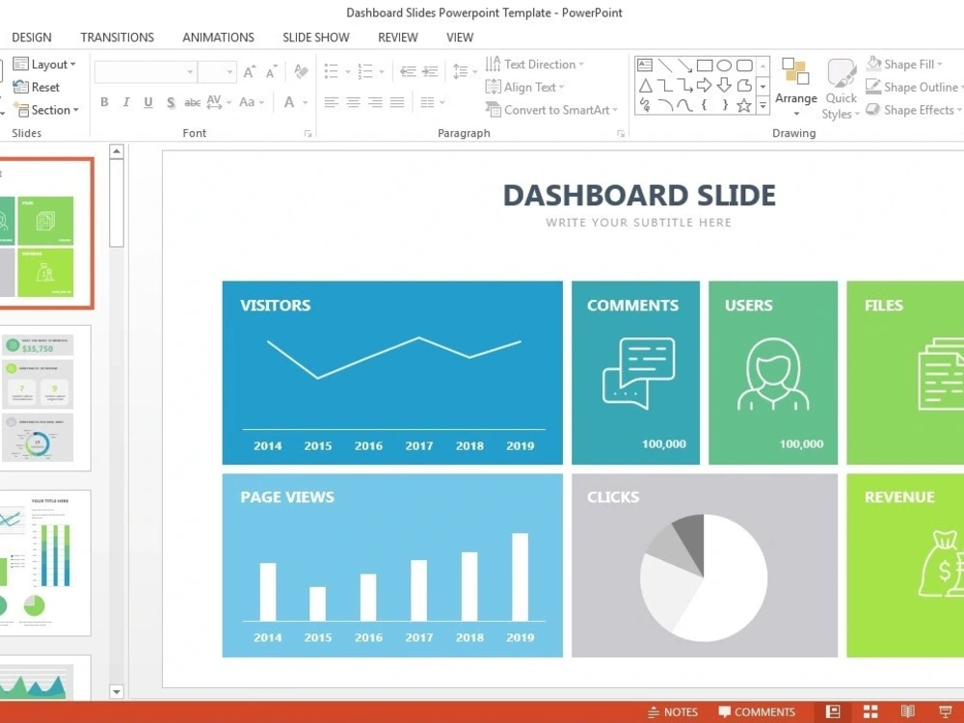
Task: Select the Arrow line shape
Action: pyautogui.click(x=684, y=65)
